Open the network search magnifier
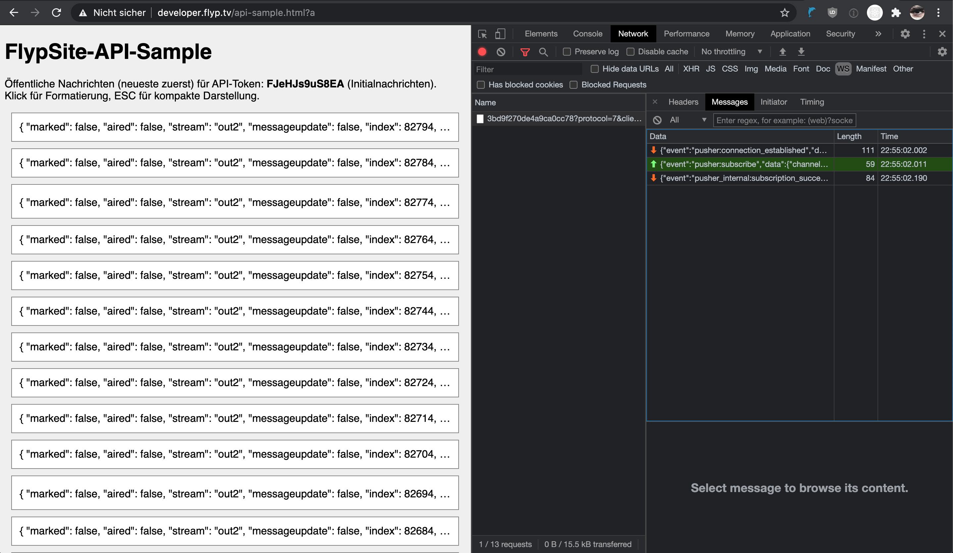Viewport: 953px width, 553px height. click(x=543, y=52)
